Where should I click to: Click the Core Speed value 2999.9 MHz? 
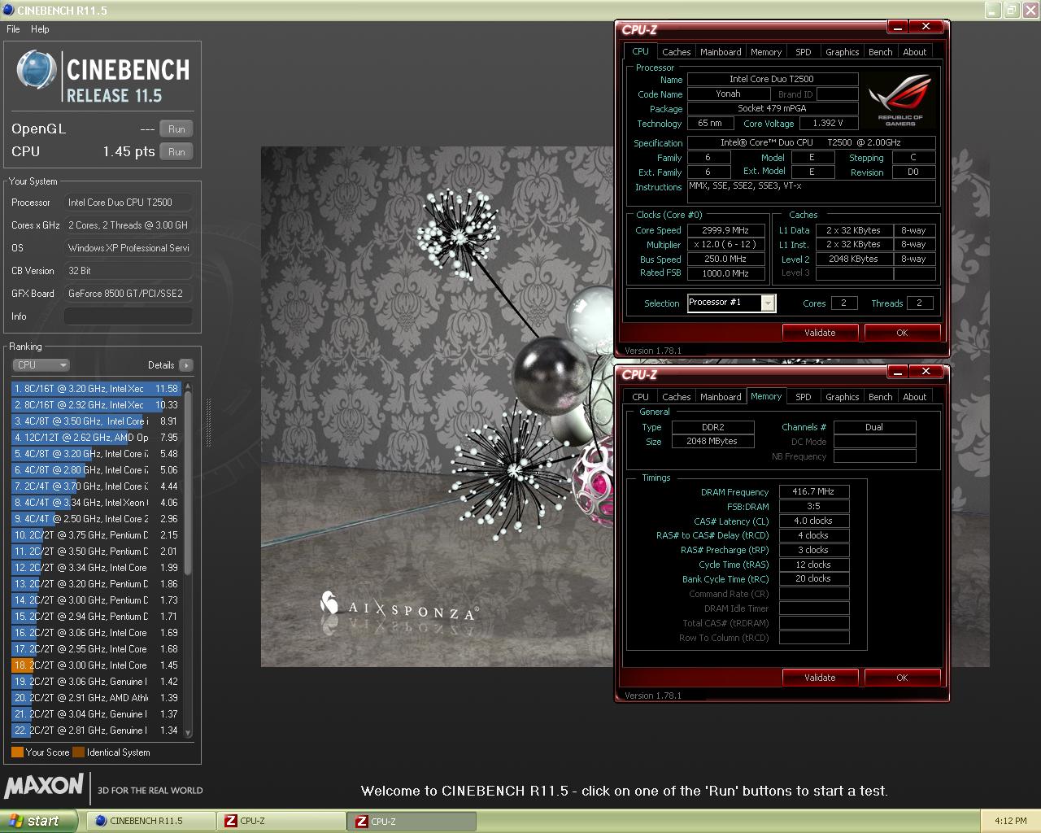pyautogui.click(x=725, y=230)
